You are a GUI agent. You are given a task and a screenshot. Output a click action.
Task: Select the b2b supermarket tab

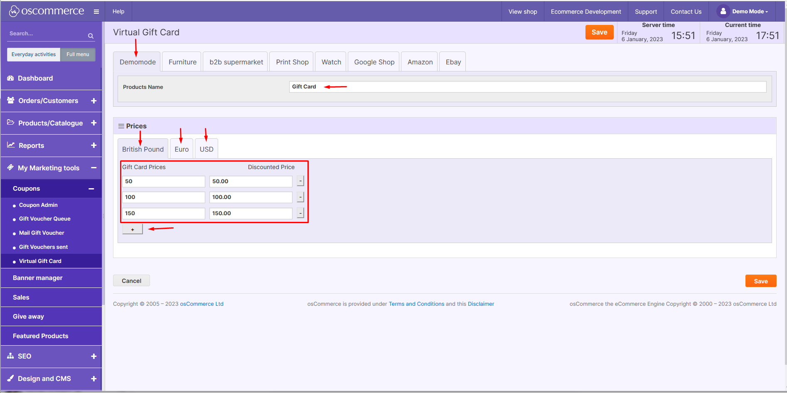tap(236, 62)
